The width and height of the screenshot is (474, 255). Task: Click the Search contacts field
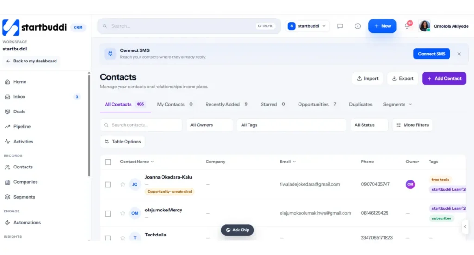[x=141, y=125]
